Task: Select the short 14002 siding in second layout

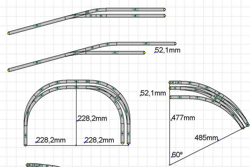Action: (115, 53)
